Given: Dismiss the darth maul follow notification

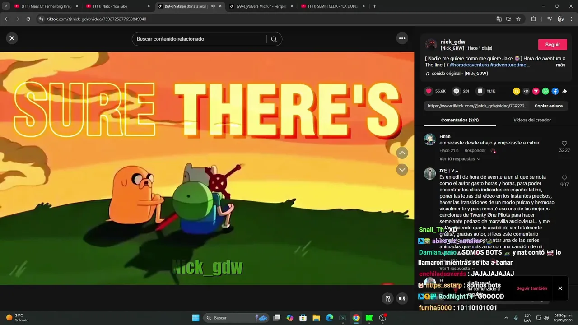Looking at the screenshot, I should [x=560, y=288].
